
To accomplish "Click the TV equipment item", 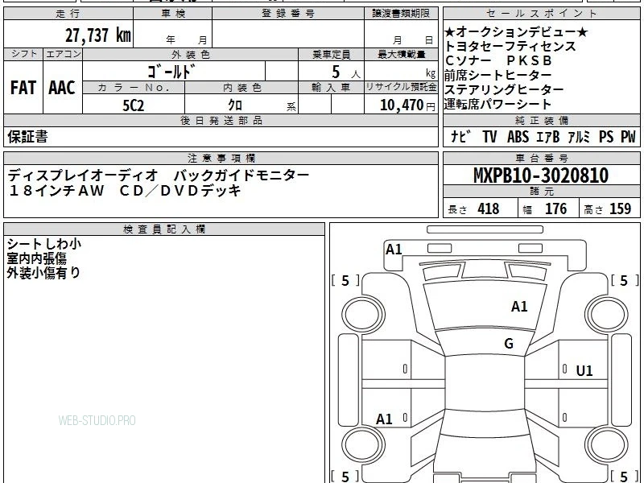I will tap(489, 136).
